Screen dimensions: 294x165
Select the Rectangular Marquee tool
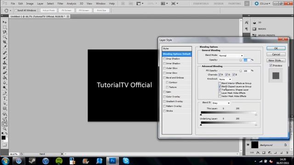coord(5,27)
